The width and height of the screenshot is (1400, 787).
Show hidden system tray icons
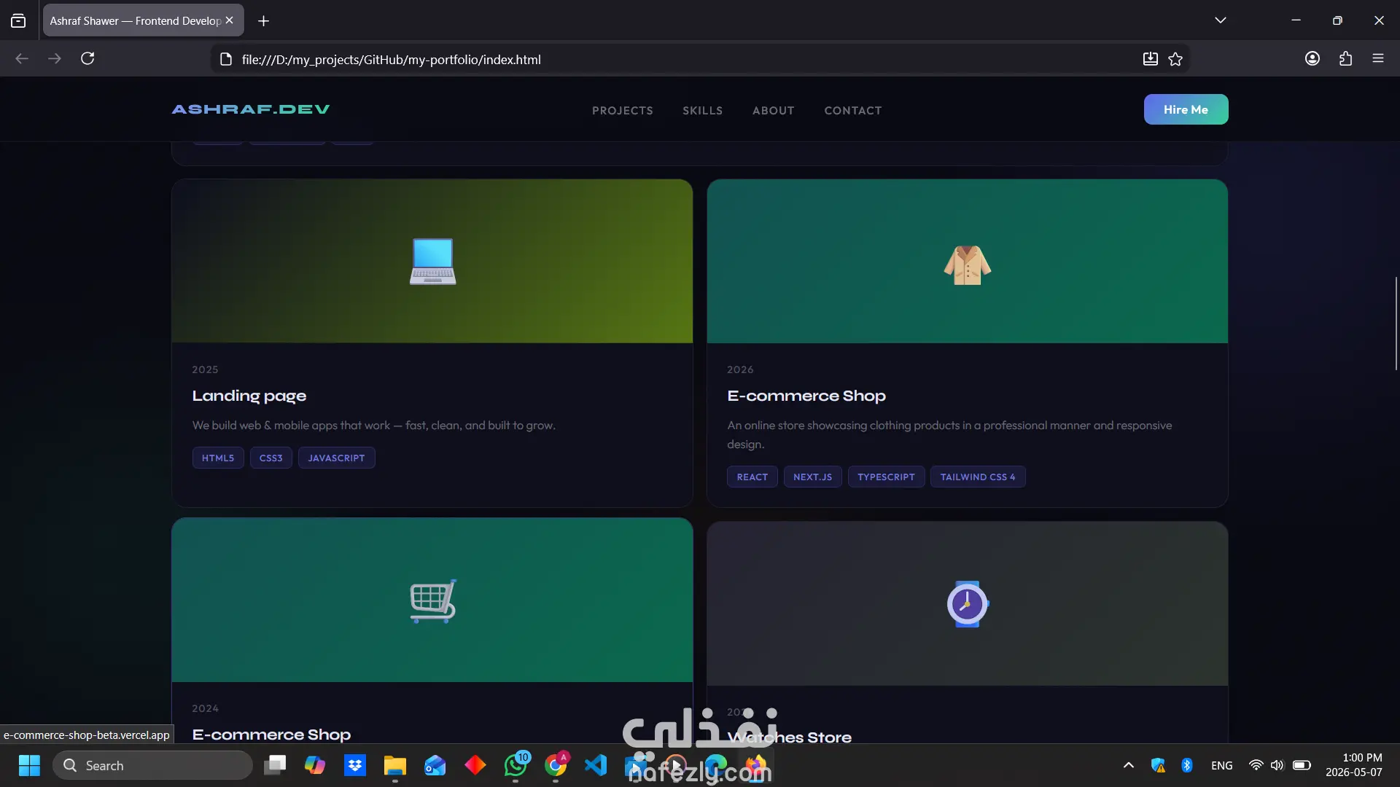click(x=1128, y=765)
